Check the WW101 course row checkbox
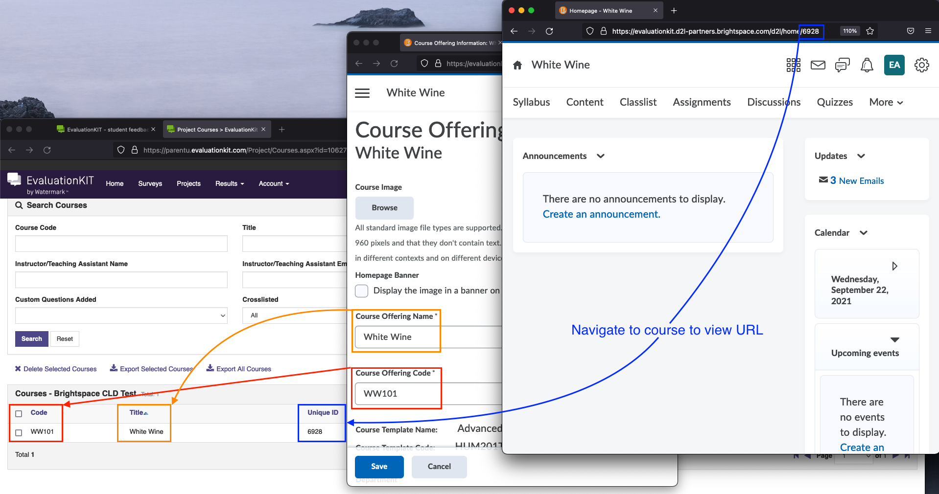Viewport: 939px width, 494px height. pos(19,432)
